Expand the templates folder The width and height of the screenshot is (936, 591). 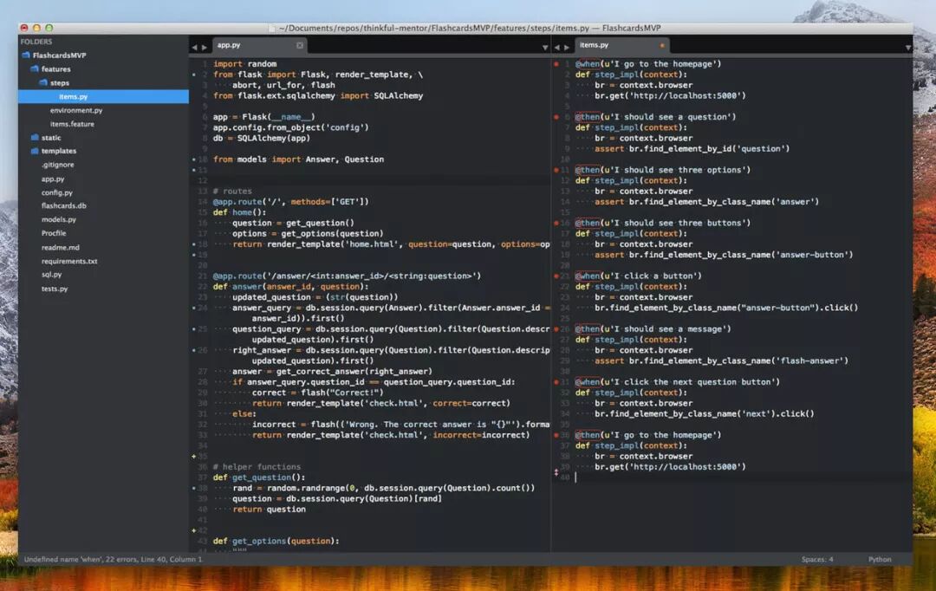point(35,151)
